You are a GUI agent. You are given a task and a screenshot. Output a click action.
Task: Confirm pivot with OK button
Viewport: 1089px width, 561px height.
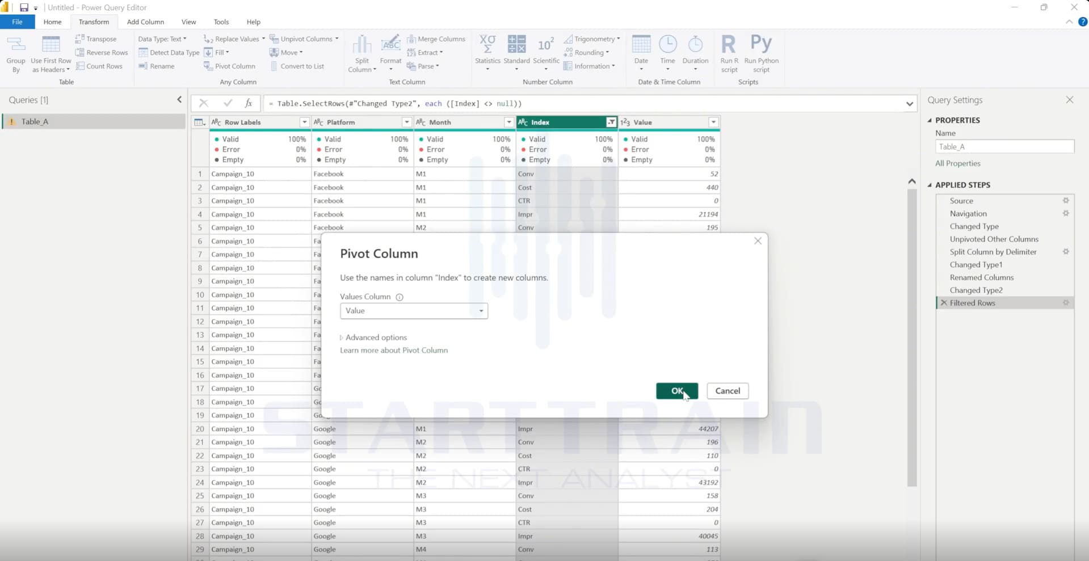point(677,391)
